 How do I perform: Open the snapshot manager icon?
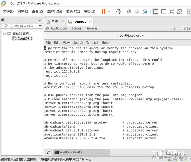pyautogui.click(x=145, y=11)
